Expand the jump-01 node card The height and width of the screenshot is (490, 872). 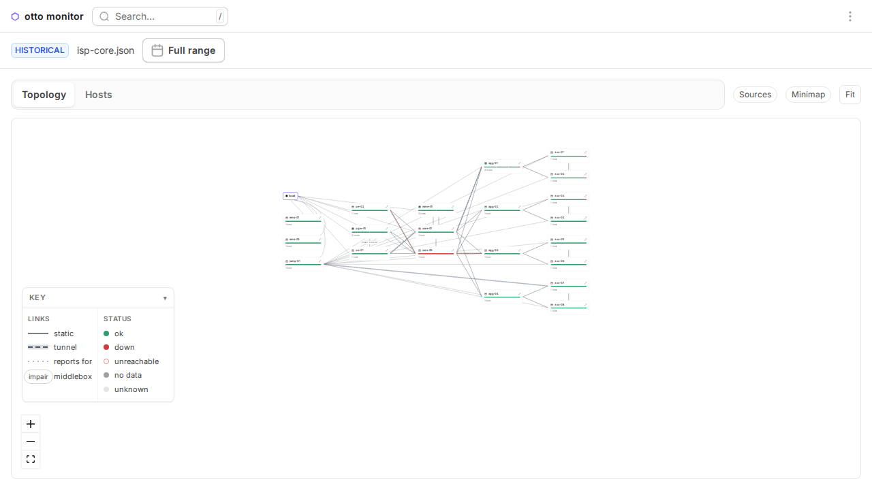pos(303,264)
